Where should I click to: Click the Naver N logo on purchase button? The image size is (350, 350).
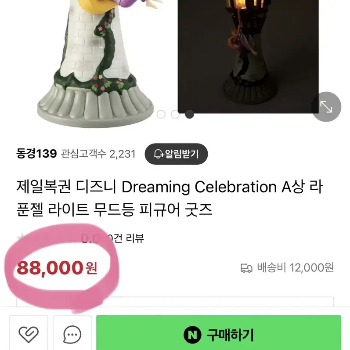(x=192, y=335)
